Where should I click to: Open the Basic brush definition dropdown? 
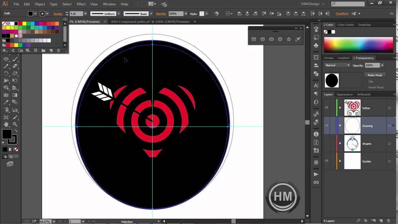pos(151,14)
